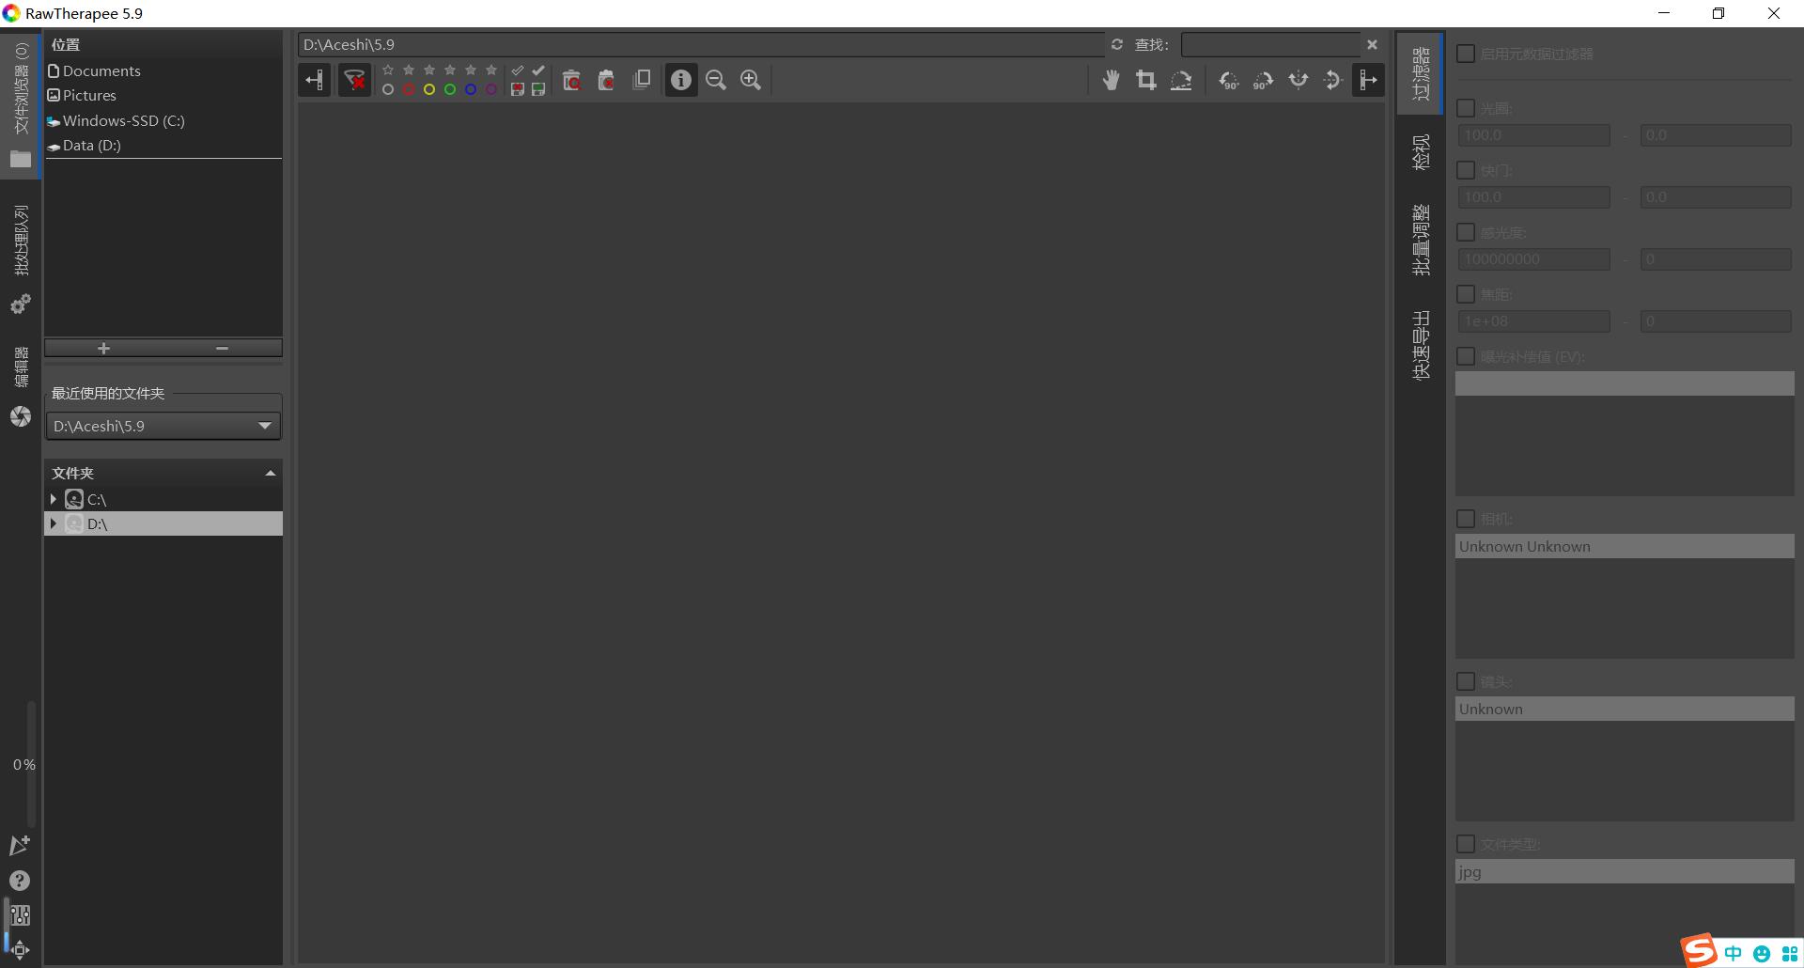Expand the C:\ drive tree node
This screenshot has height=968, width=1804.
(54, 499)
